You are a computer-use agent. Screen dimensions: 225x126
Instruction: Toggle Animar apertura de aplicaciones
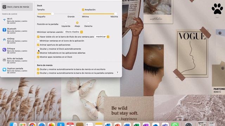pyautogui.click(x=38, y=45)
